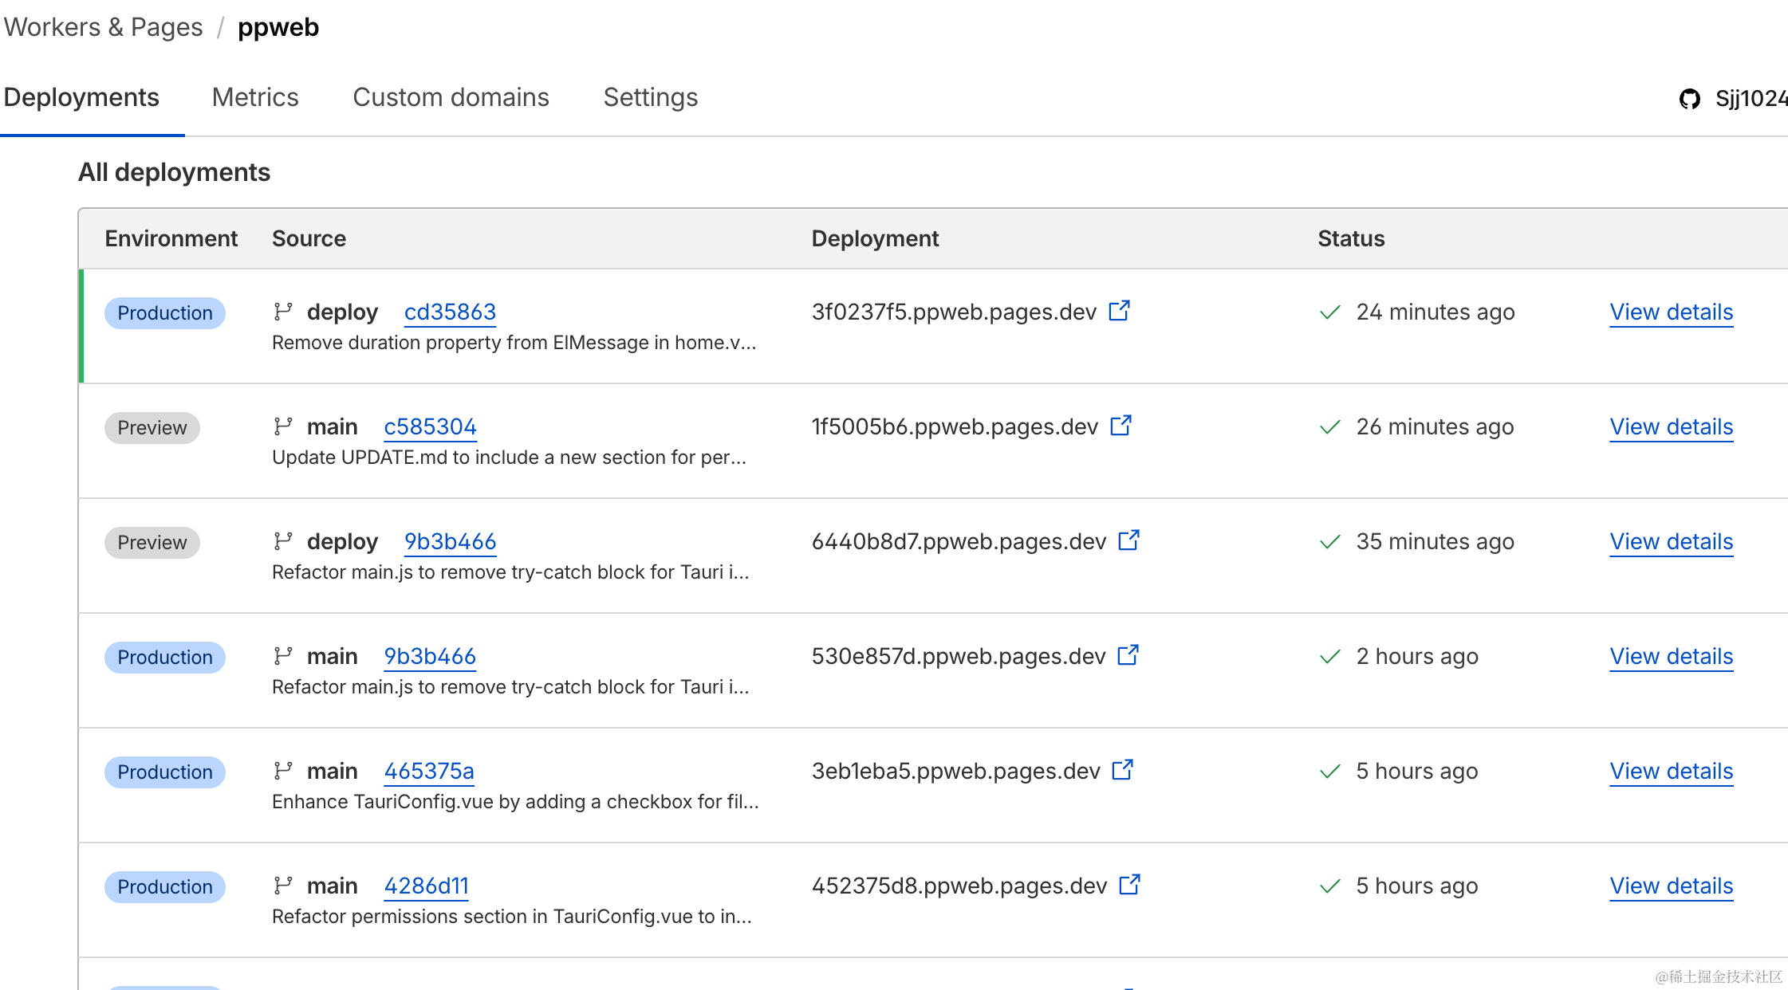1788x990 pixels.
Task: View details of 24 minutes ago deployment
Action: coord(1671,312)
